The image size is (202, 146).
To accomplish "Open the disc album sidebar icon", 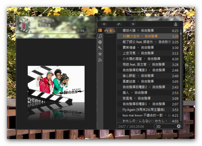I will tap(100, 42).
